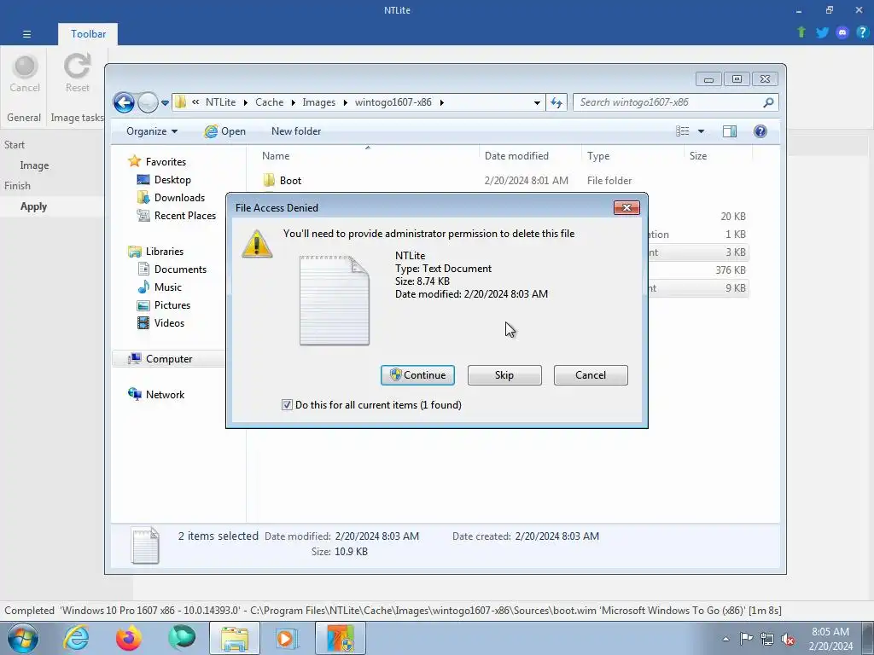This screenshot has width=874, height=655.
Task: Select the Boot folder row
Action: pos(504,181)
